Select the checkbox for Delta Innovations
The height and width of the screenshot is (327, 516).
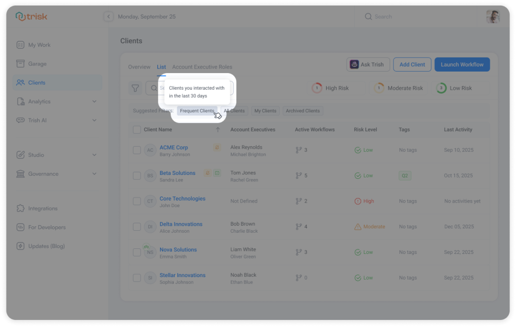tap(137, 226)
